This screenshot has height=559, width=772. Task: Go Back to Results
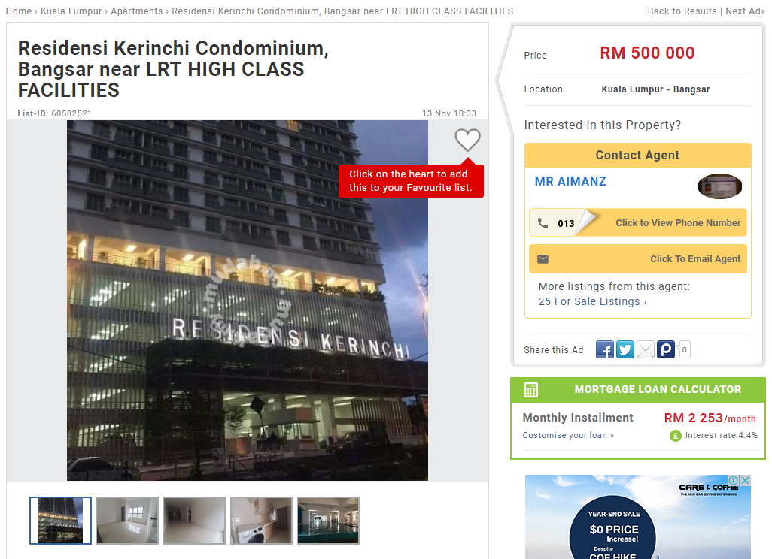tap(682, 11)
